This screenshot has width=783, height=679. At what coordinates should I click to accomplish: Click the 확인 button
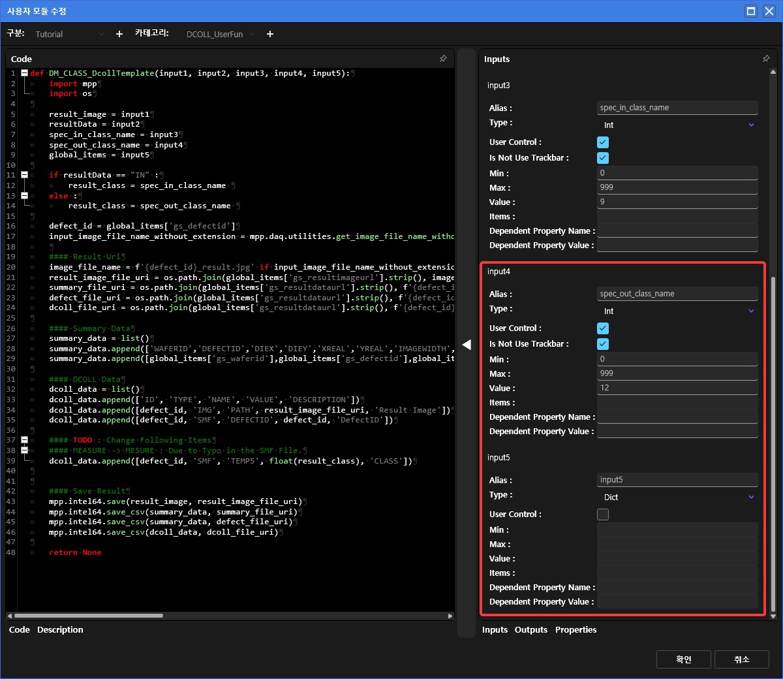[683, 659]
